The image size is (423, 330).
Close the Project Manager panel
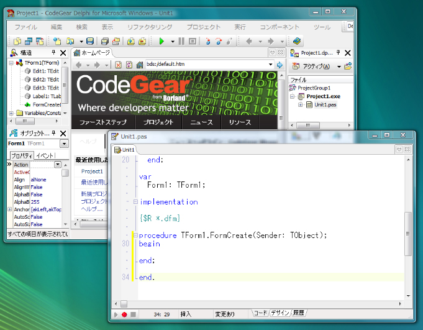click(x=348, y=53)
